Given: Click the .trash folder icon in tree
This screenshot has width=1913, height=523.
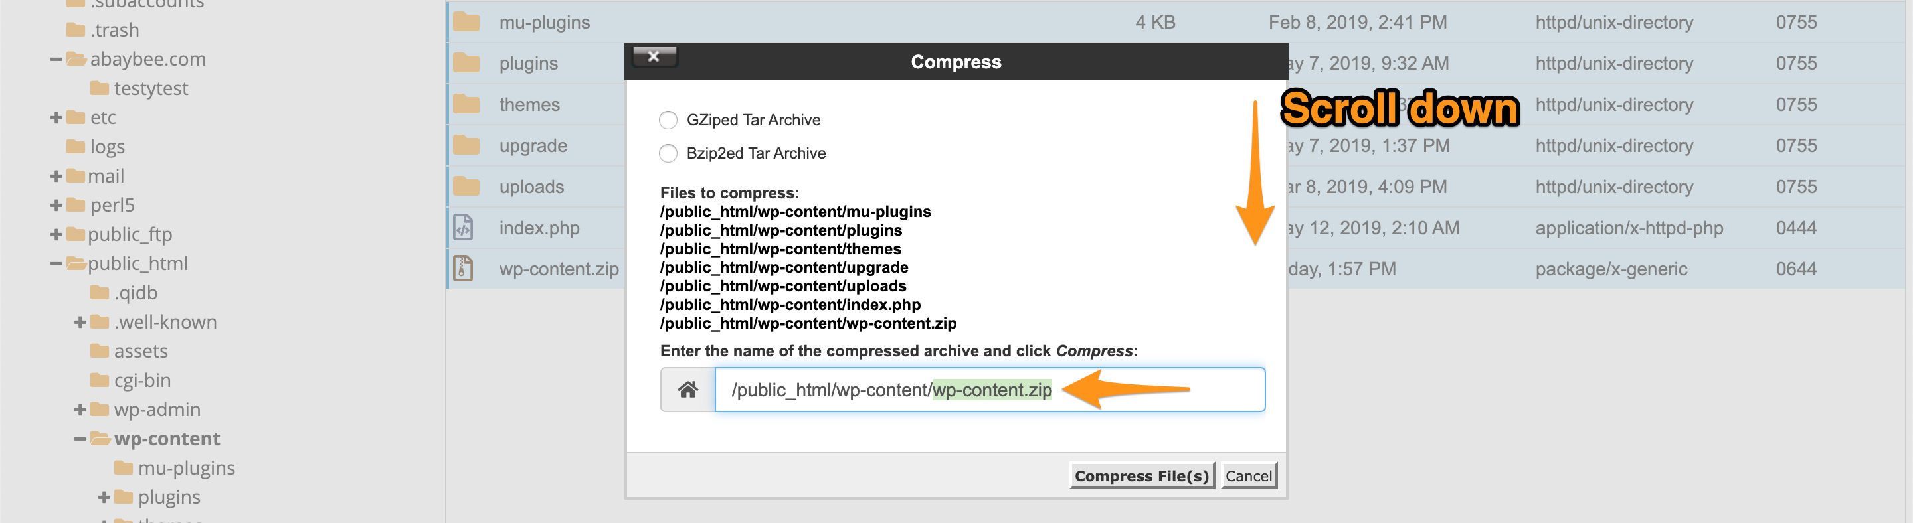Looking at the screenshot, I should click(76, 31).
